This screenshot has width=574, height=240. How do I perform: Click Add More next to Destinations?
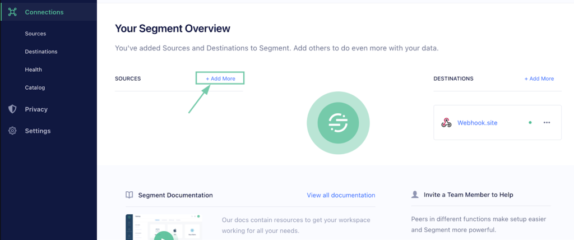click(539, 79)
